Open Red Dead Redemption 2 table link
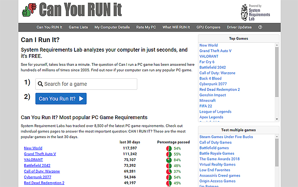This screenshot has width=298, height=187. pyautogui.click(x=44, y=183)
